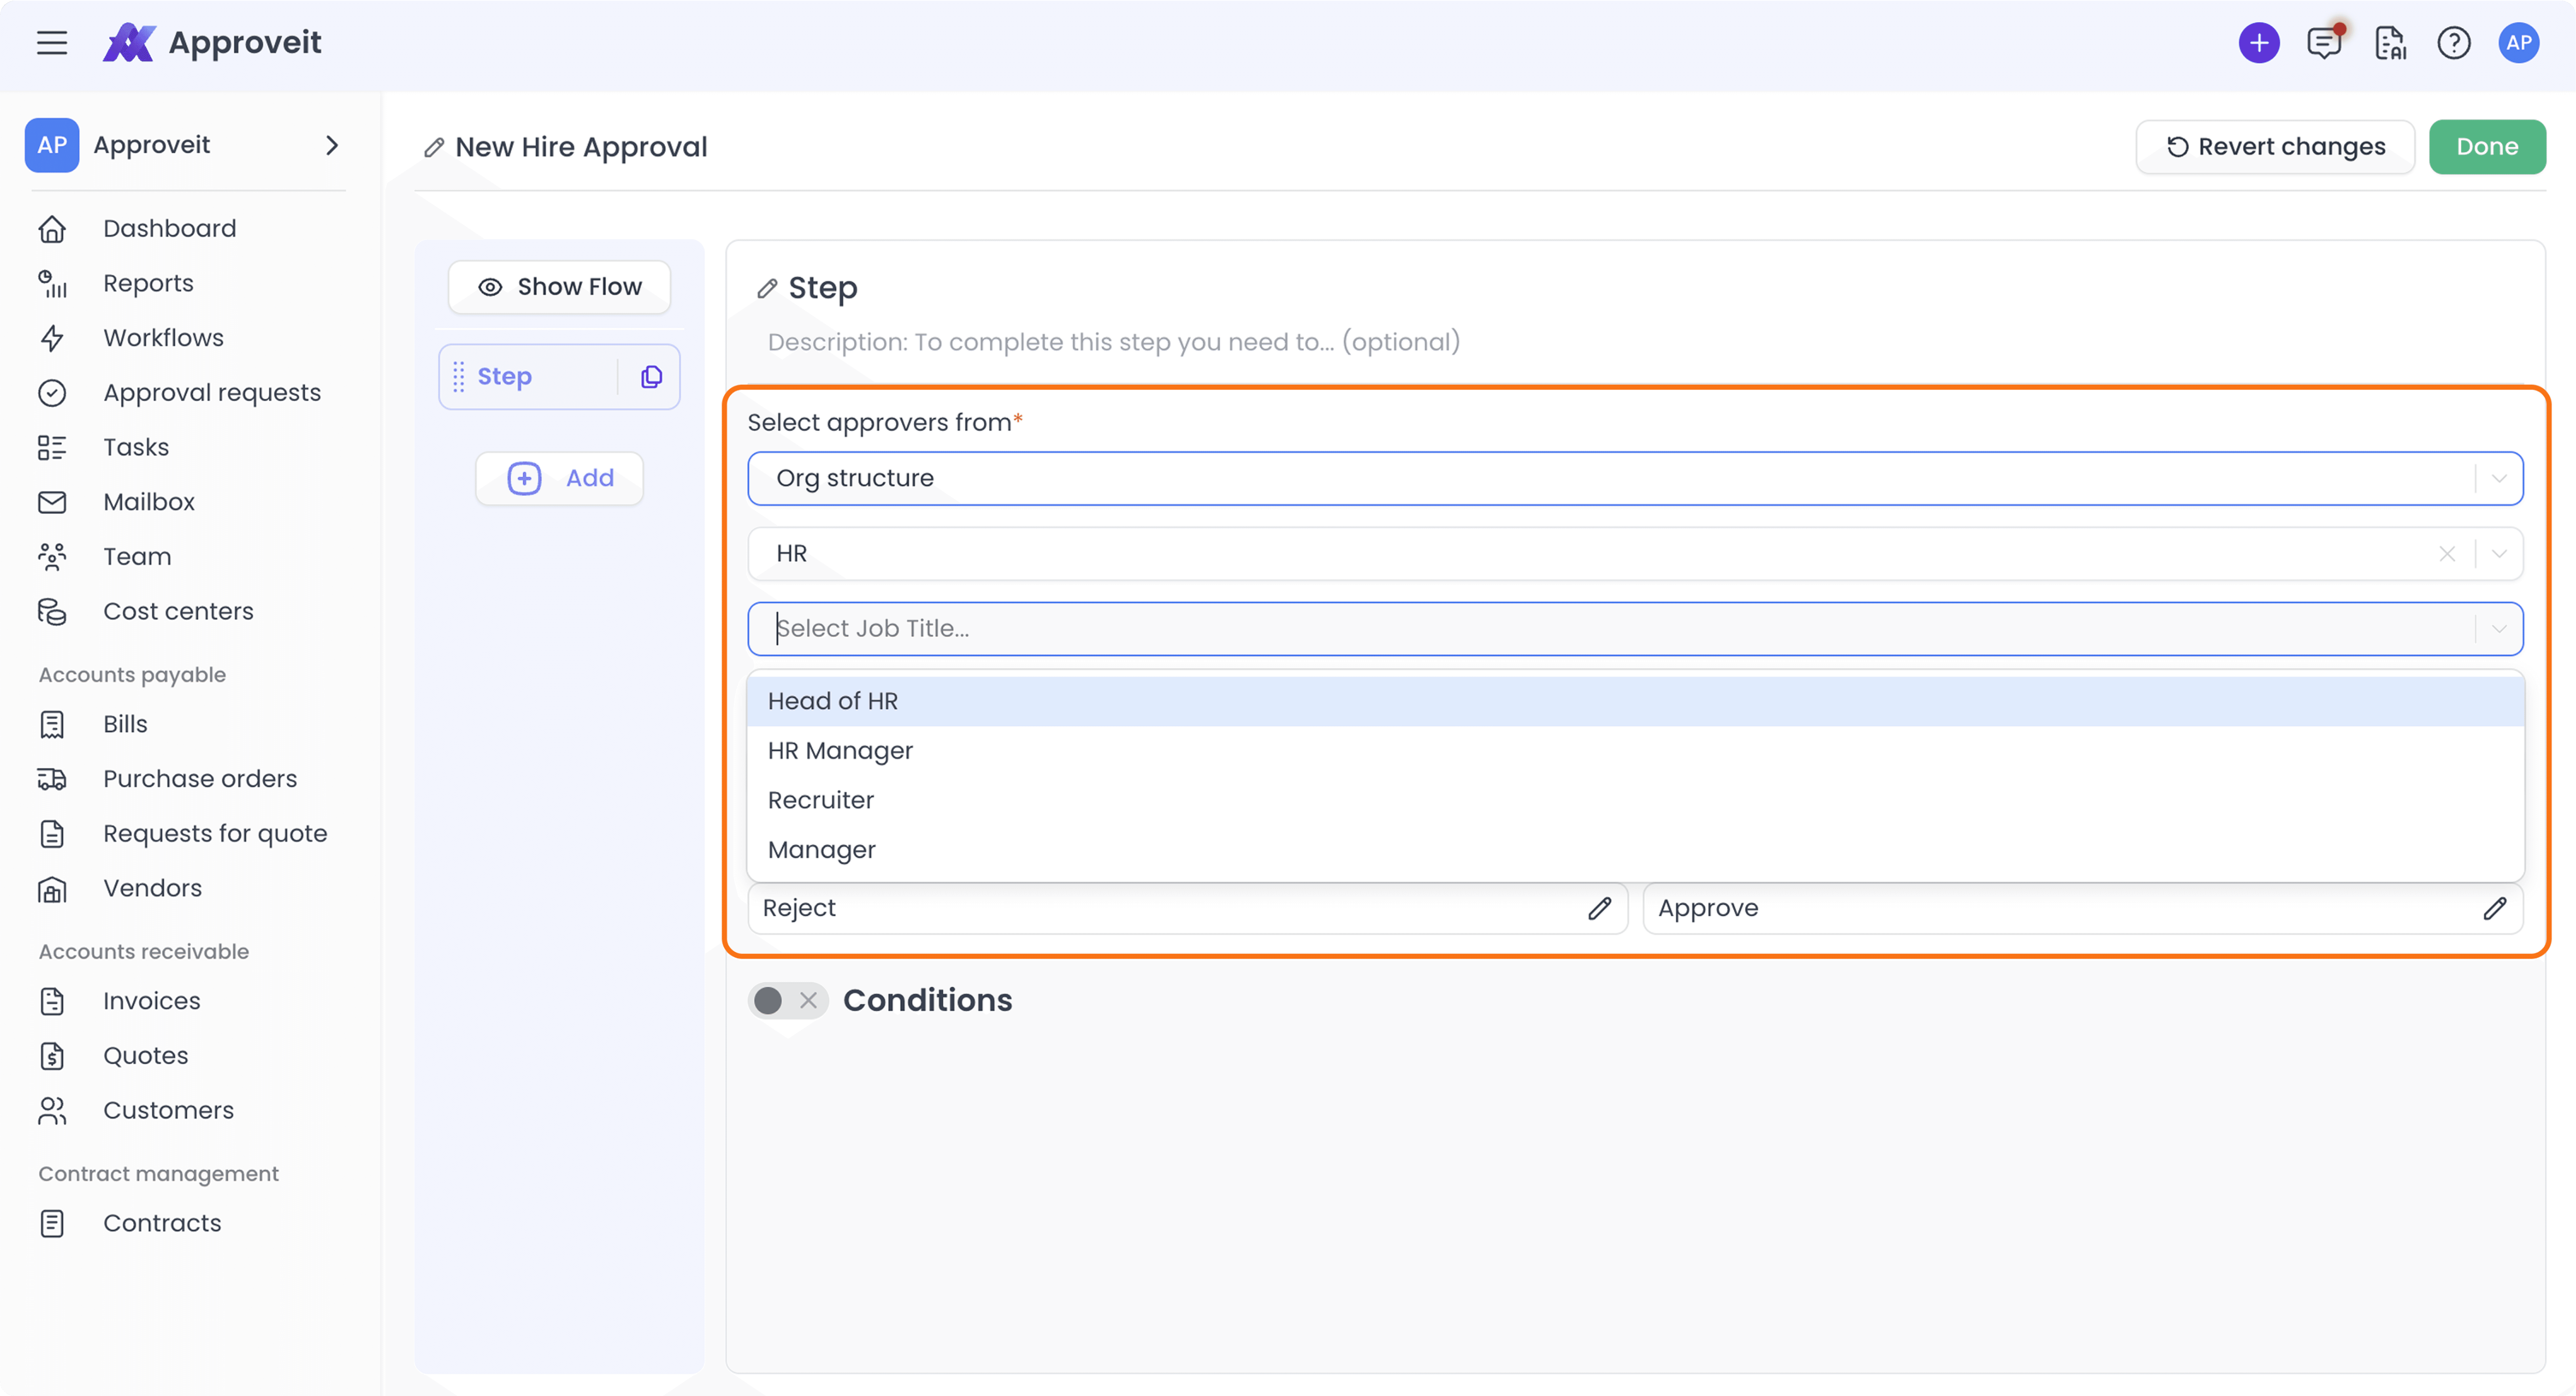The image size is (2576, 1396).
Task: Open Mailbox in the sidebar
Action: pyautogui.click(x=149, y=502)
